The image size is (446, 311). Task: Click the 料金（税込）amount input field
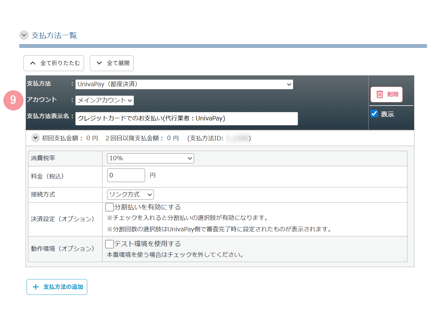pyautogui.click(x=126, y=175)
